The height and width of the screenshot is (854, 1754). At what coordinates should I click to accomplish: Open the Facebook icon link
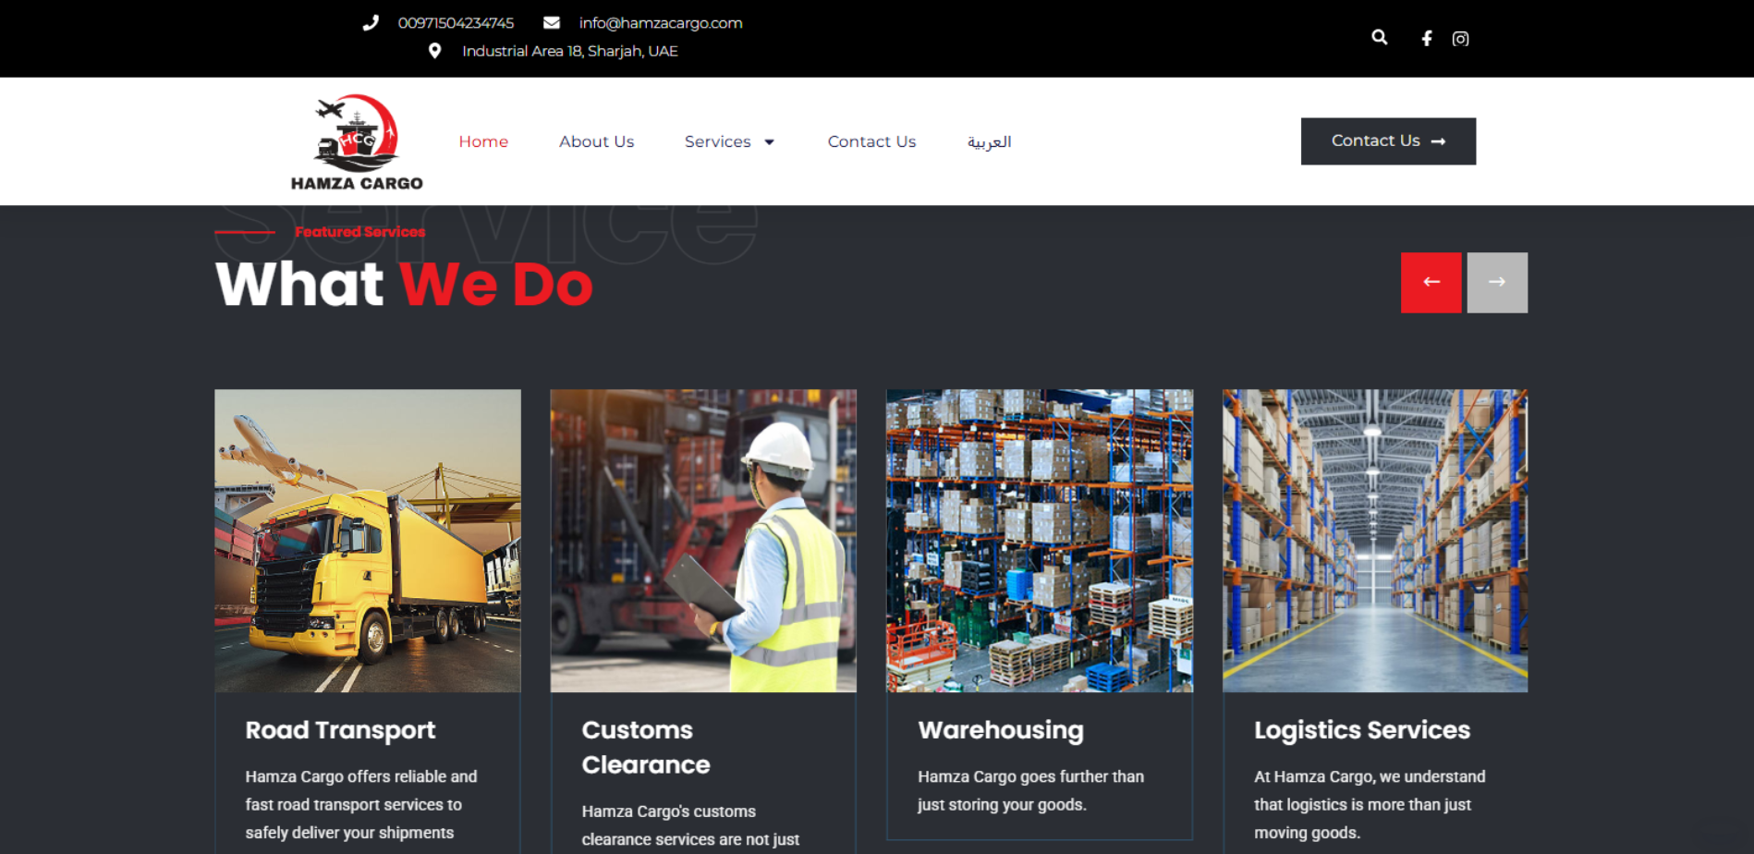[x=1427, y=39]
